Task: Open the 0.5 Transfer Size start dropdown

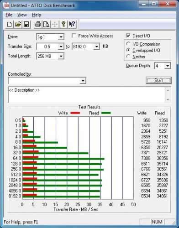Action: 61,47
